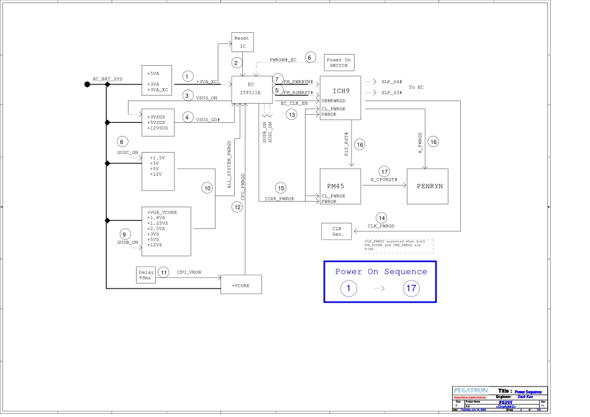The image size is (590, 417).
Task: Click the PM45 block label
Action: [335, 186]
